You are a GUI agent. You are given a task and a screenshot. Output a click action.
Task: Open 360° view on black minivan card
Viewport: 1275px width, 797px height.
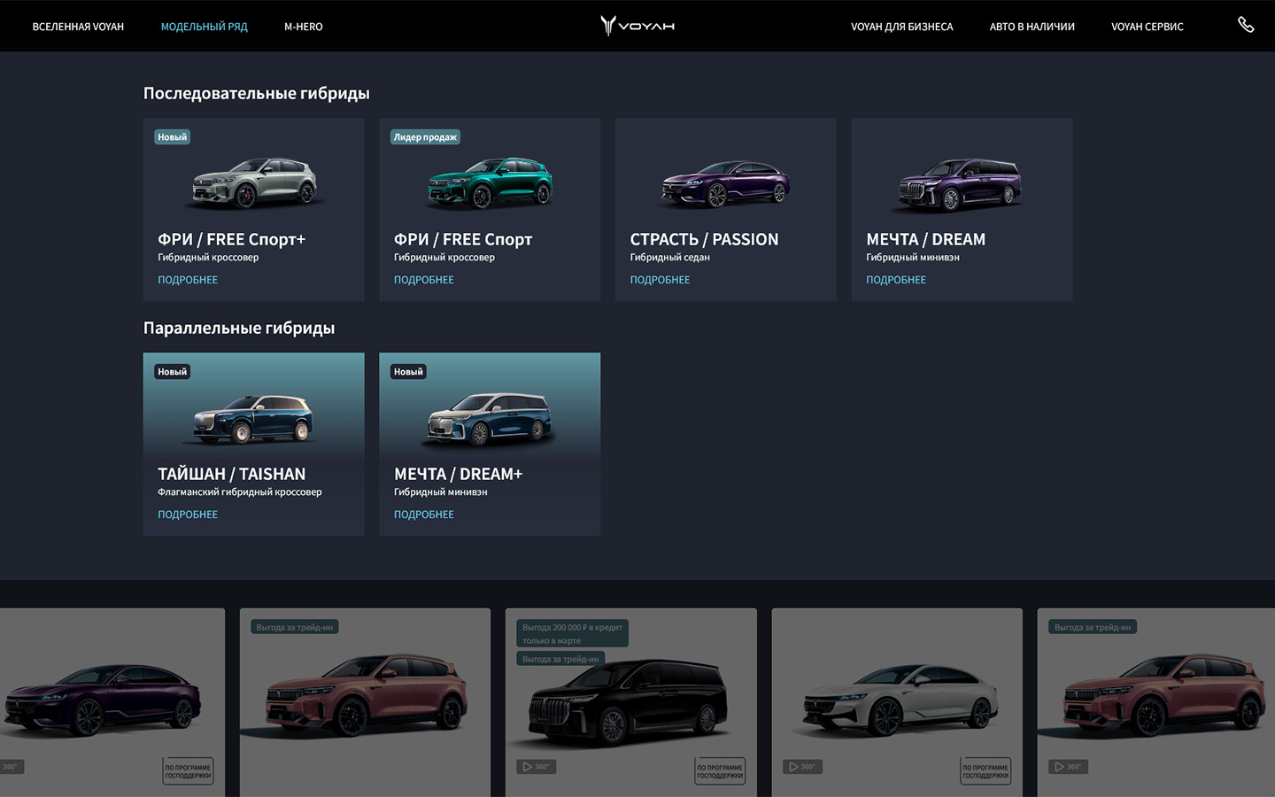coord(537,767)
